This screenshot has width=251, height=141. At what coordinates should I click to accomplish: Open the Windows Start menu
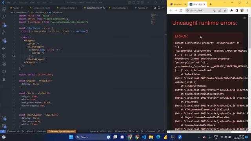[x=71, y=137]
